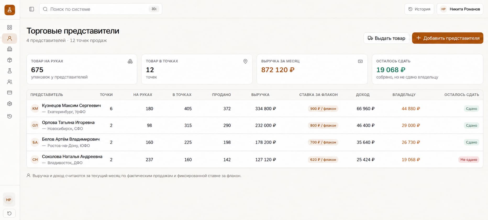This screenshot has height=220, width=488.
Task: Open the history clock icon in sidebar
Action: (10, 116)
